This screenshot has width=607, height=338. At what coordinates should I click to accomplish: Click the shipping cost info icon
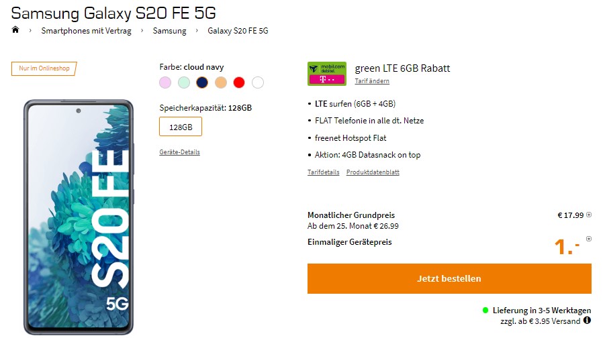588,321
